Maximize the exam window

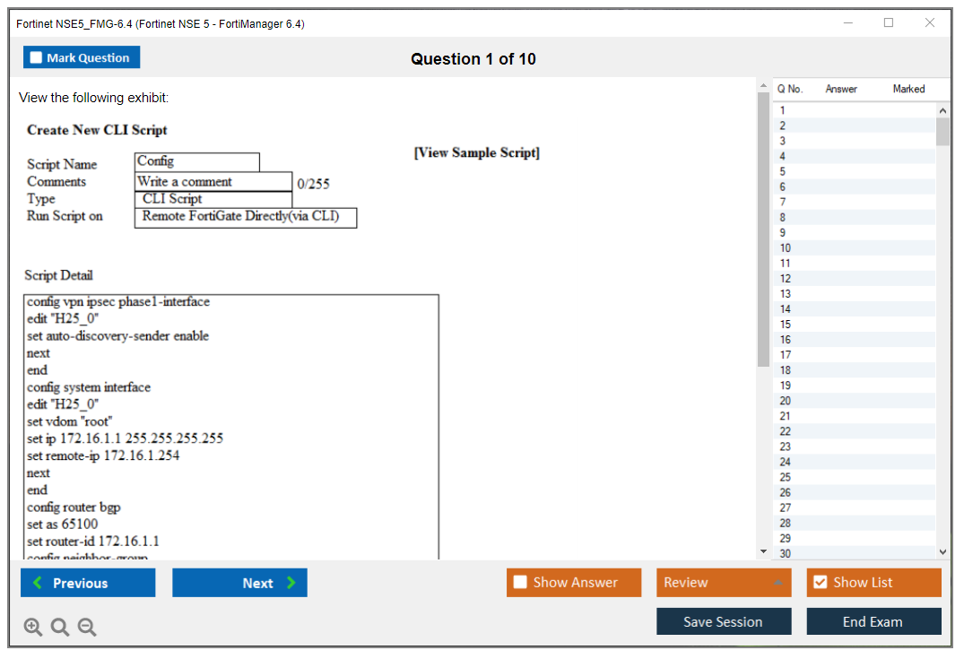[x=889, y=23]
